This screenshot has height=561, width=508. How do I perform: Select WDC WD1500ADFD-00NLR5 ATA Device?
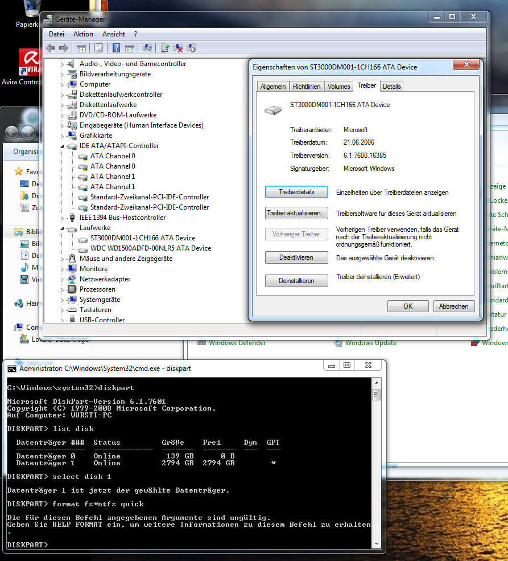pyautogui.click(x=150, y=248)
